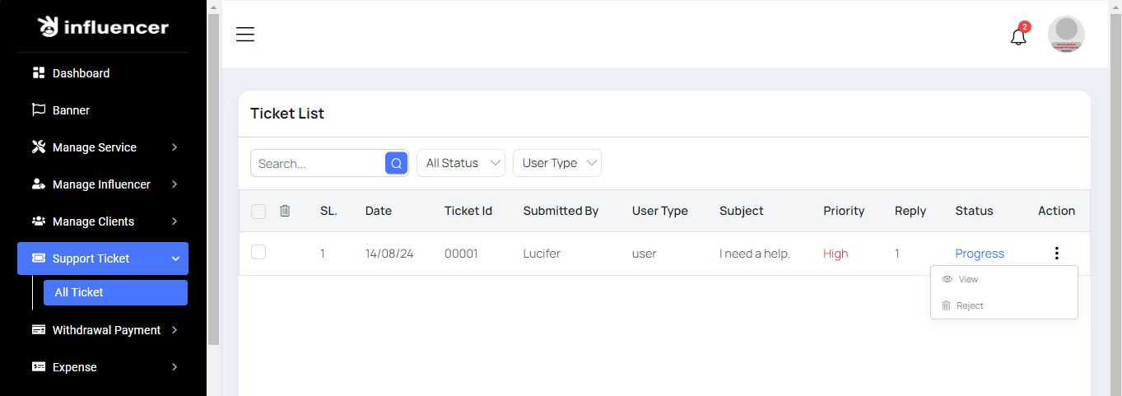The width and height of the screenshot is (1122, 396).
Task: Click the ticket search input field
Action: coord(318,163)
